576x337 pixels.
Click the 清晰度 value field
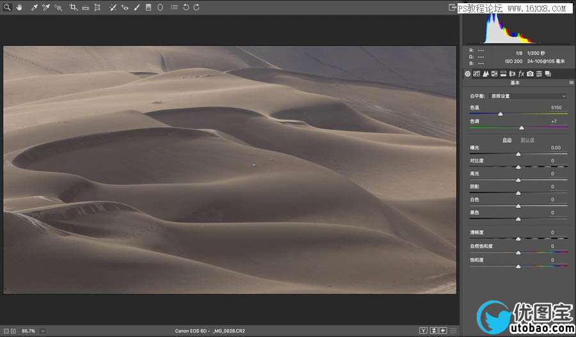[552, 232]
